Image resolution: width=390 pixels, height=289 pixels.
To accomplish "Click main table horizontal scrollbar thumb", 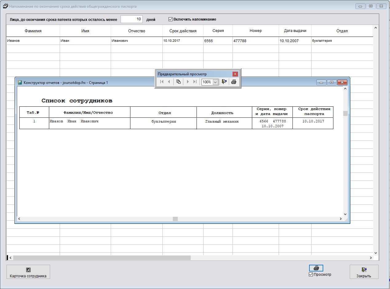I will (101, 258).
